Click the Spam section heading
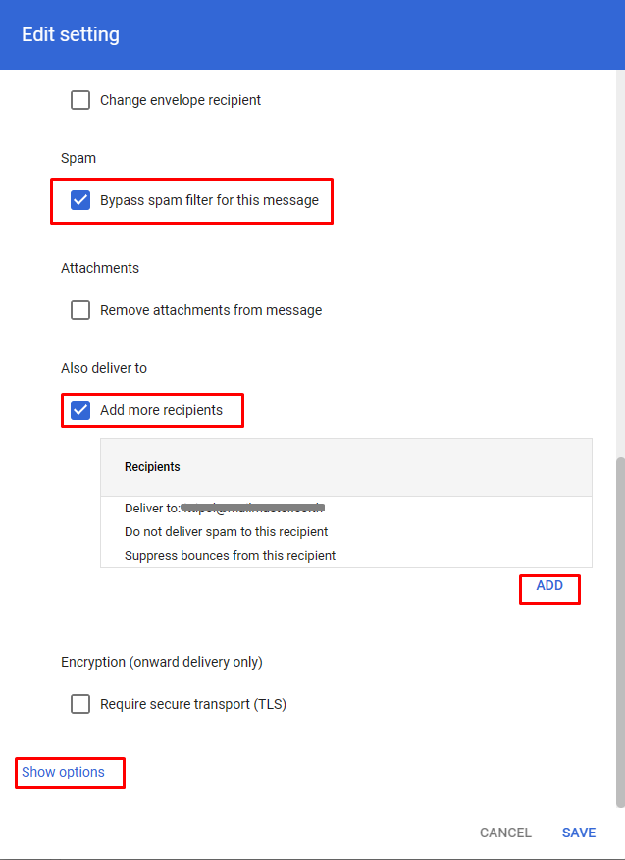The height and width of the screenshot is (860, 625). [78, 158]
